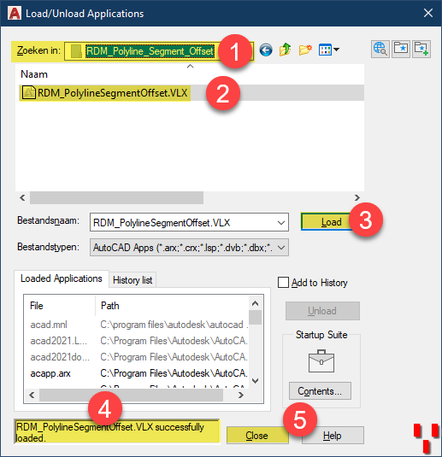Click the AutoCAD logo in title bar
This screenshot has height=457, width=442.
[x=15, y=14]
